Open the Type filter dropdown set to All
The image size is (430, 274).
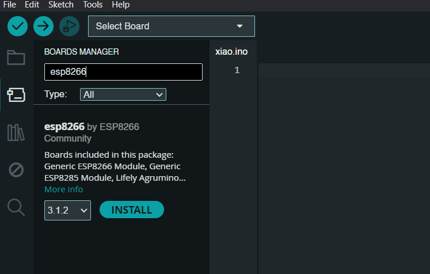(123, 94)
